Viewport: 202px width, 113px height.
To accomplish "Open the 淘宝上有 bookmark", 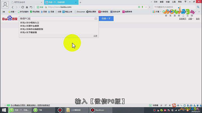I will 67,12.
